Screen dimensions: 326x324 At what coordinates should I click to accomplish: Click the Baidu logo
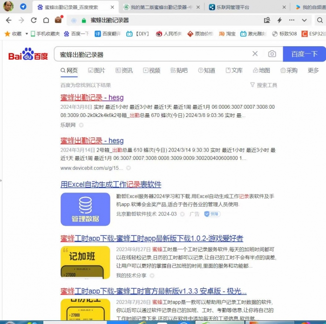[28, 55]
